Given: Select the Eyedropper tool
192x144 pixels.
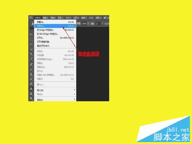Looking at the screenshot, I should (31, 59).
